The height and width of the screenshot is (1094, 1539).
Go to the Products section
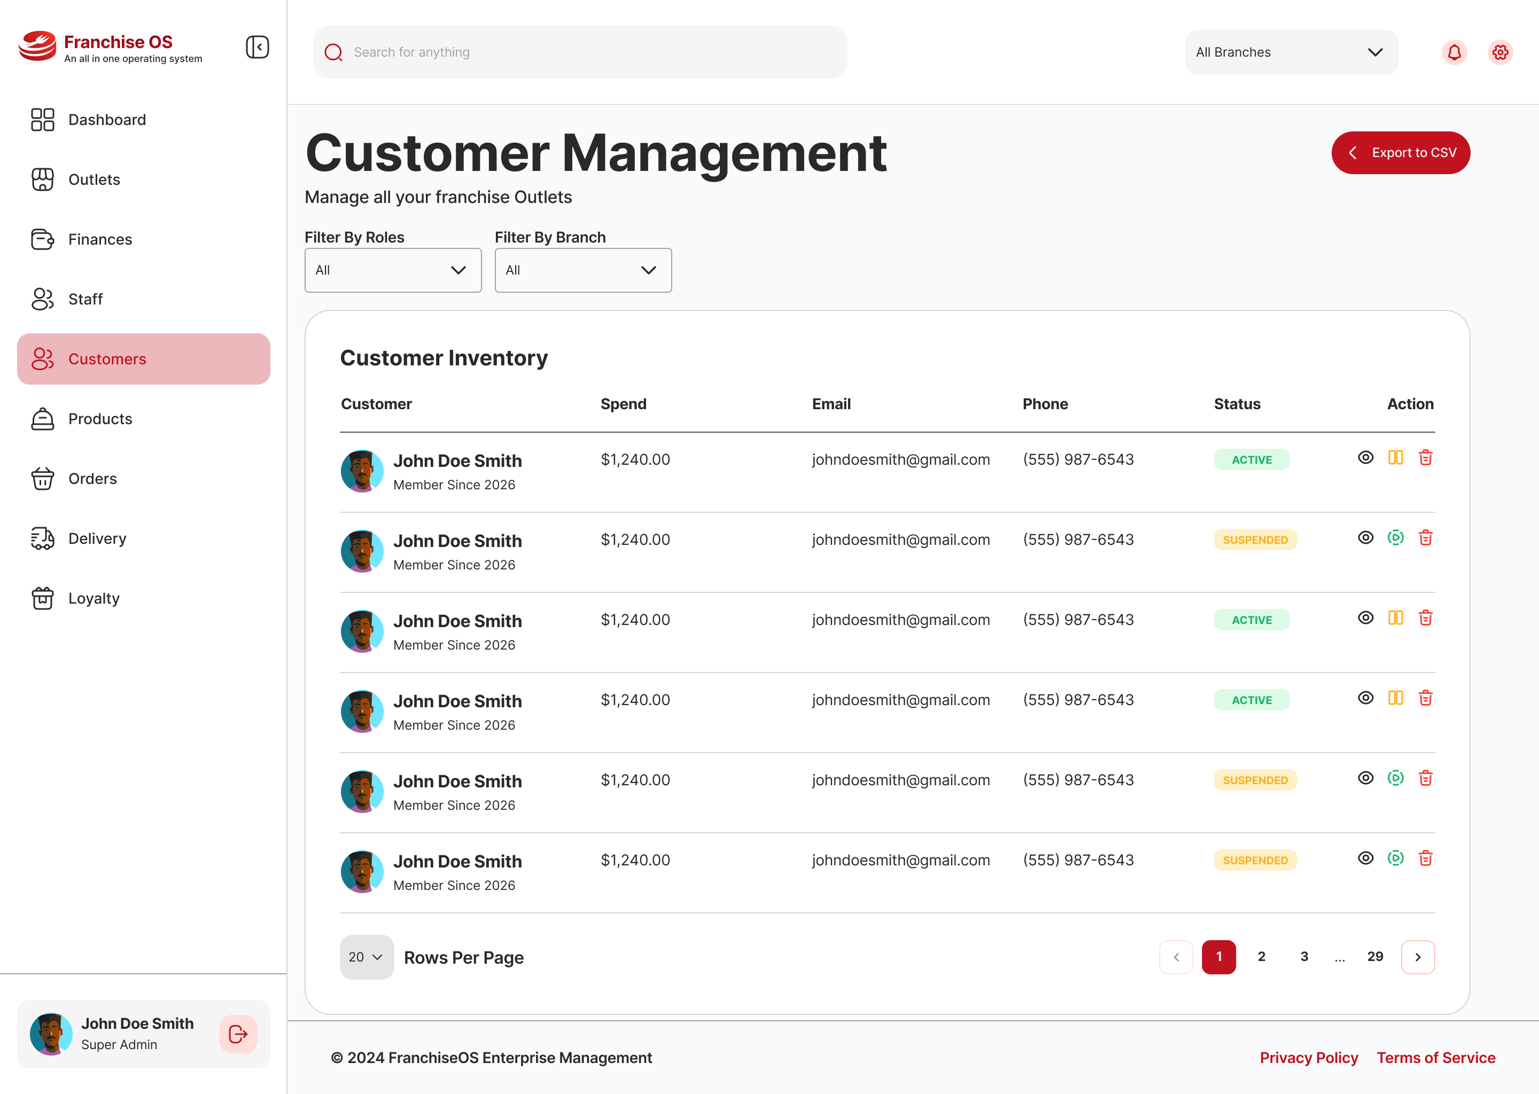[x=100, y=418]
